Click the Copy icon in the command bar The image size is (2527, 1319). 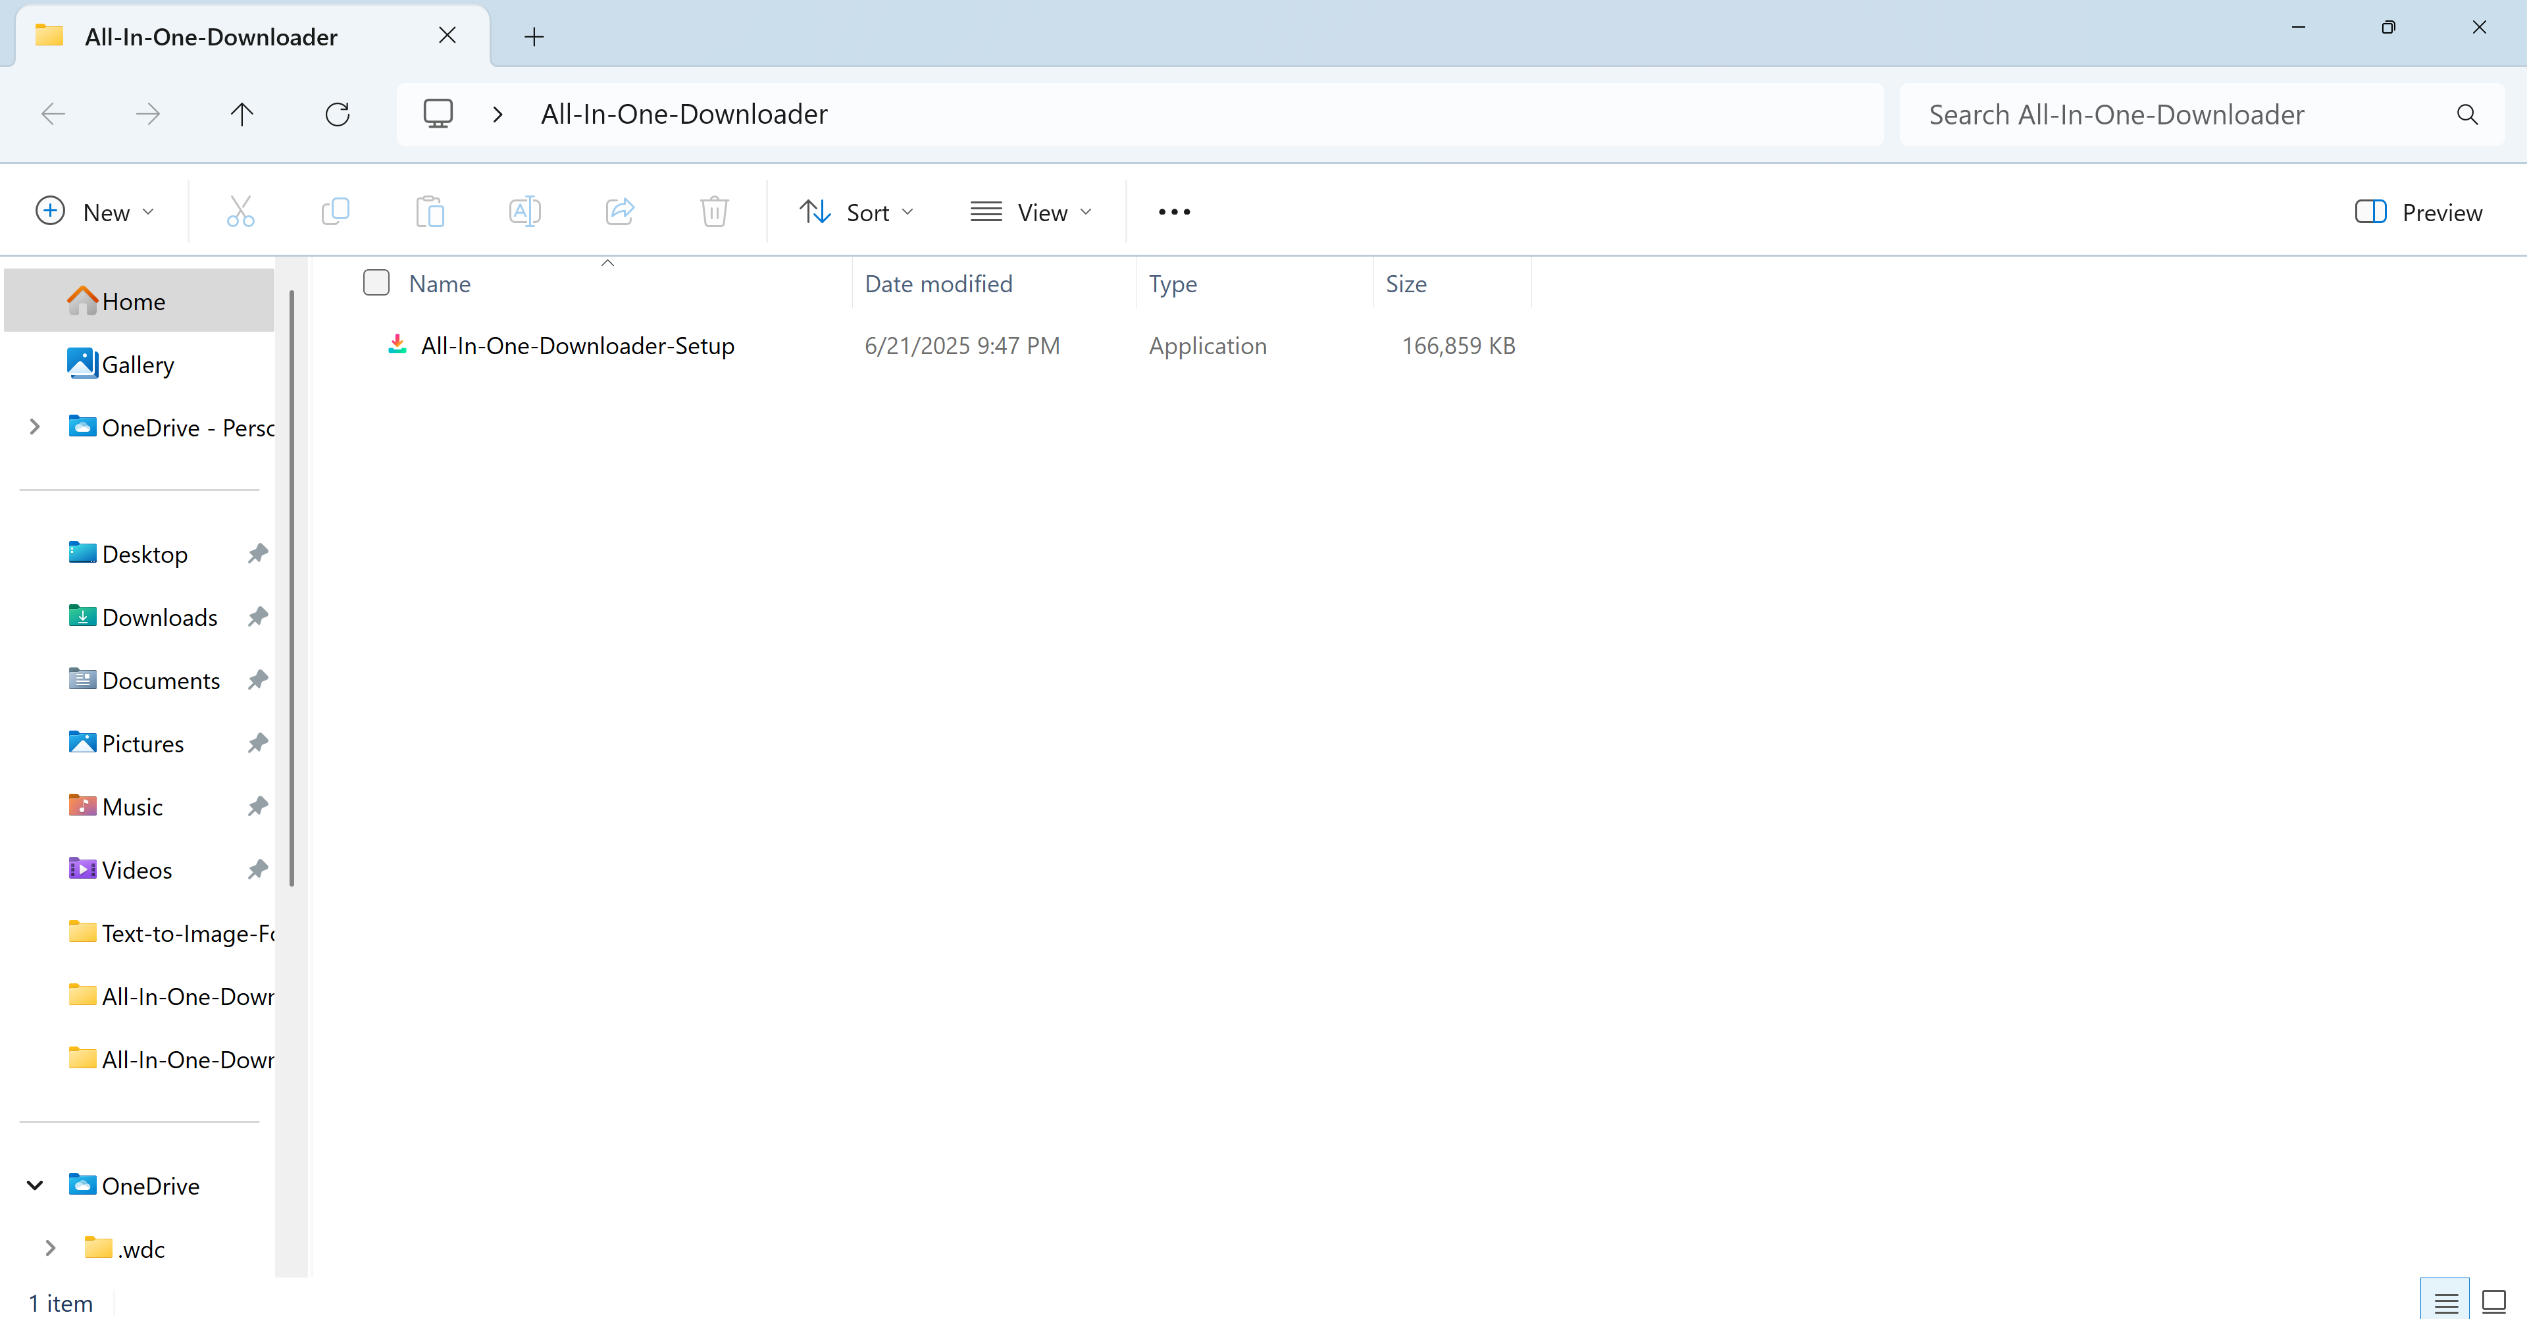pyautogui.click(x=334, y=211)
